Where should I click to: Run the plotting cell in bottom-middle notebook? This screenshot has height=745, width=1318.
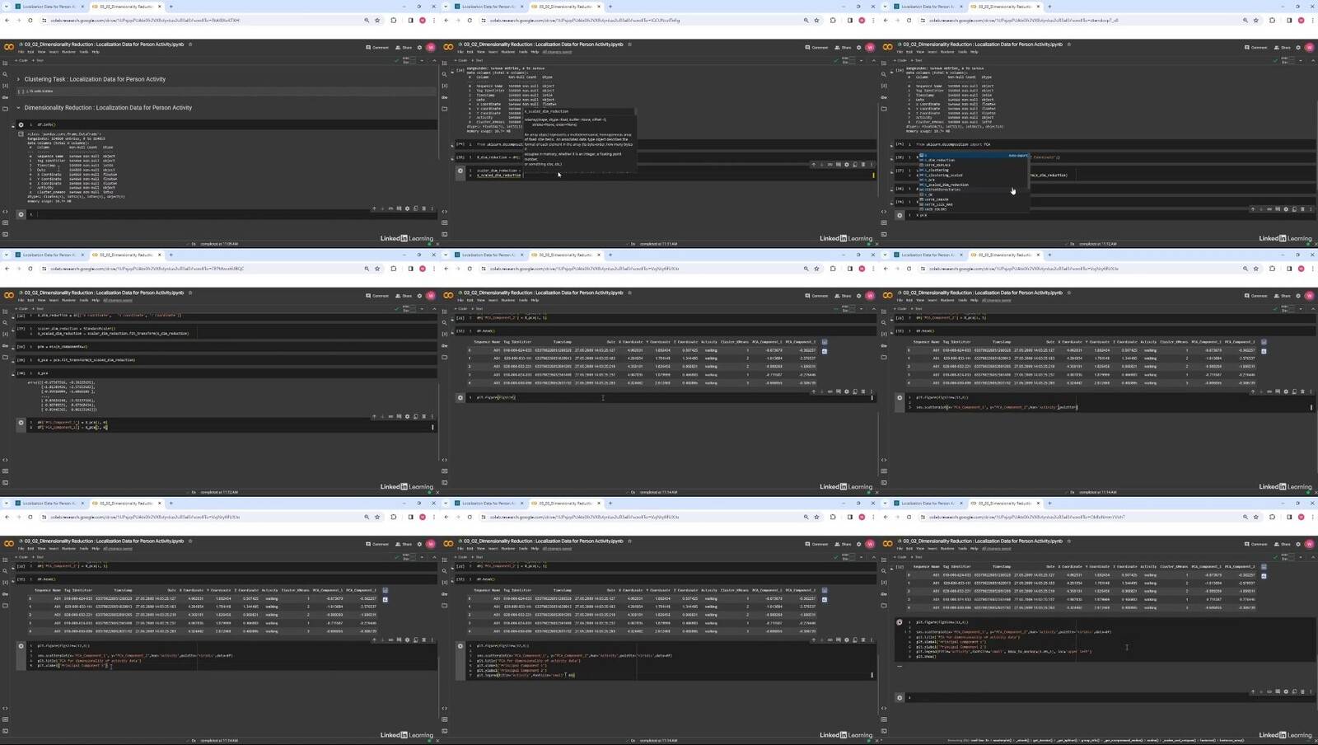click(x=460, y=646)
